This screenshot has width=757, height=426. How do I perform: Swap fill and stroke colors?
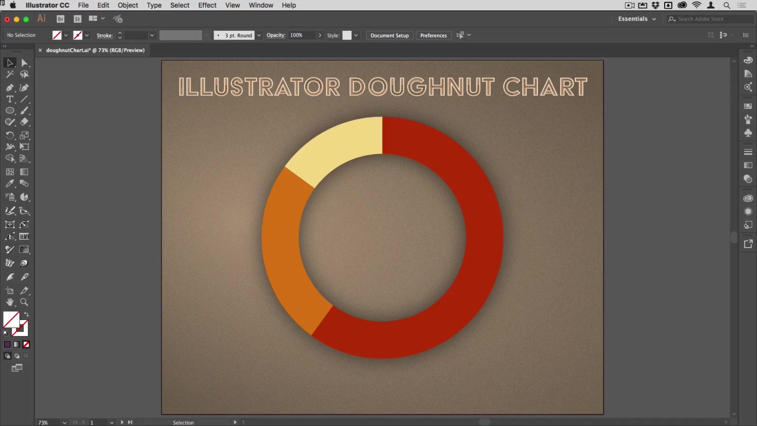pyautogui.click(x=26, y=314)
